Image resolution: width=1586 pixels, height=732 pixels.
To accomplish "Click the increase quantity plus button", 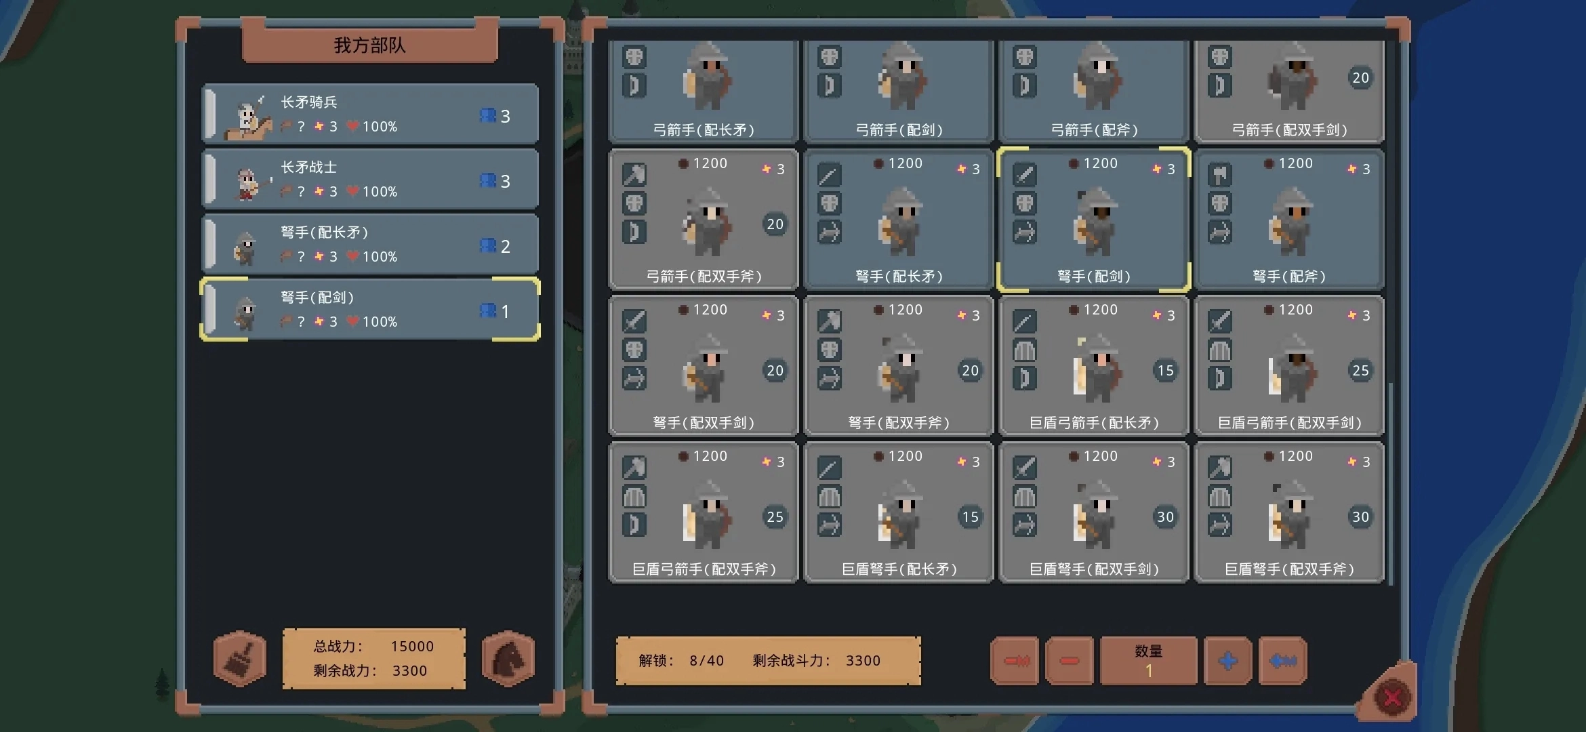I will [1227, 661].
